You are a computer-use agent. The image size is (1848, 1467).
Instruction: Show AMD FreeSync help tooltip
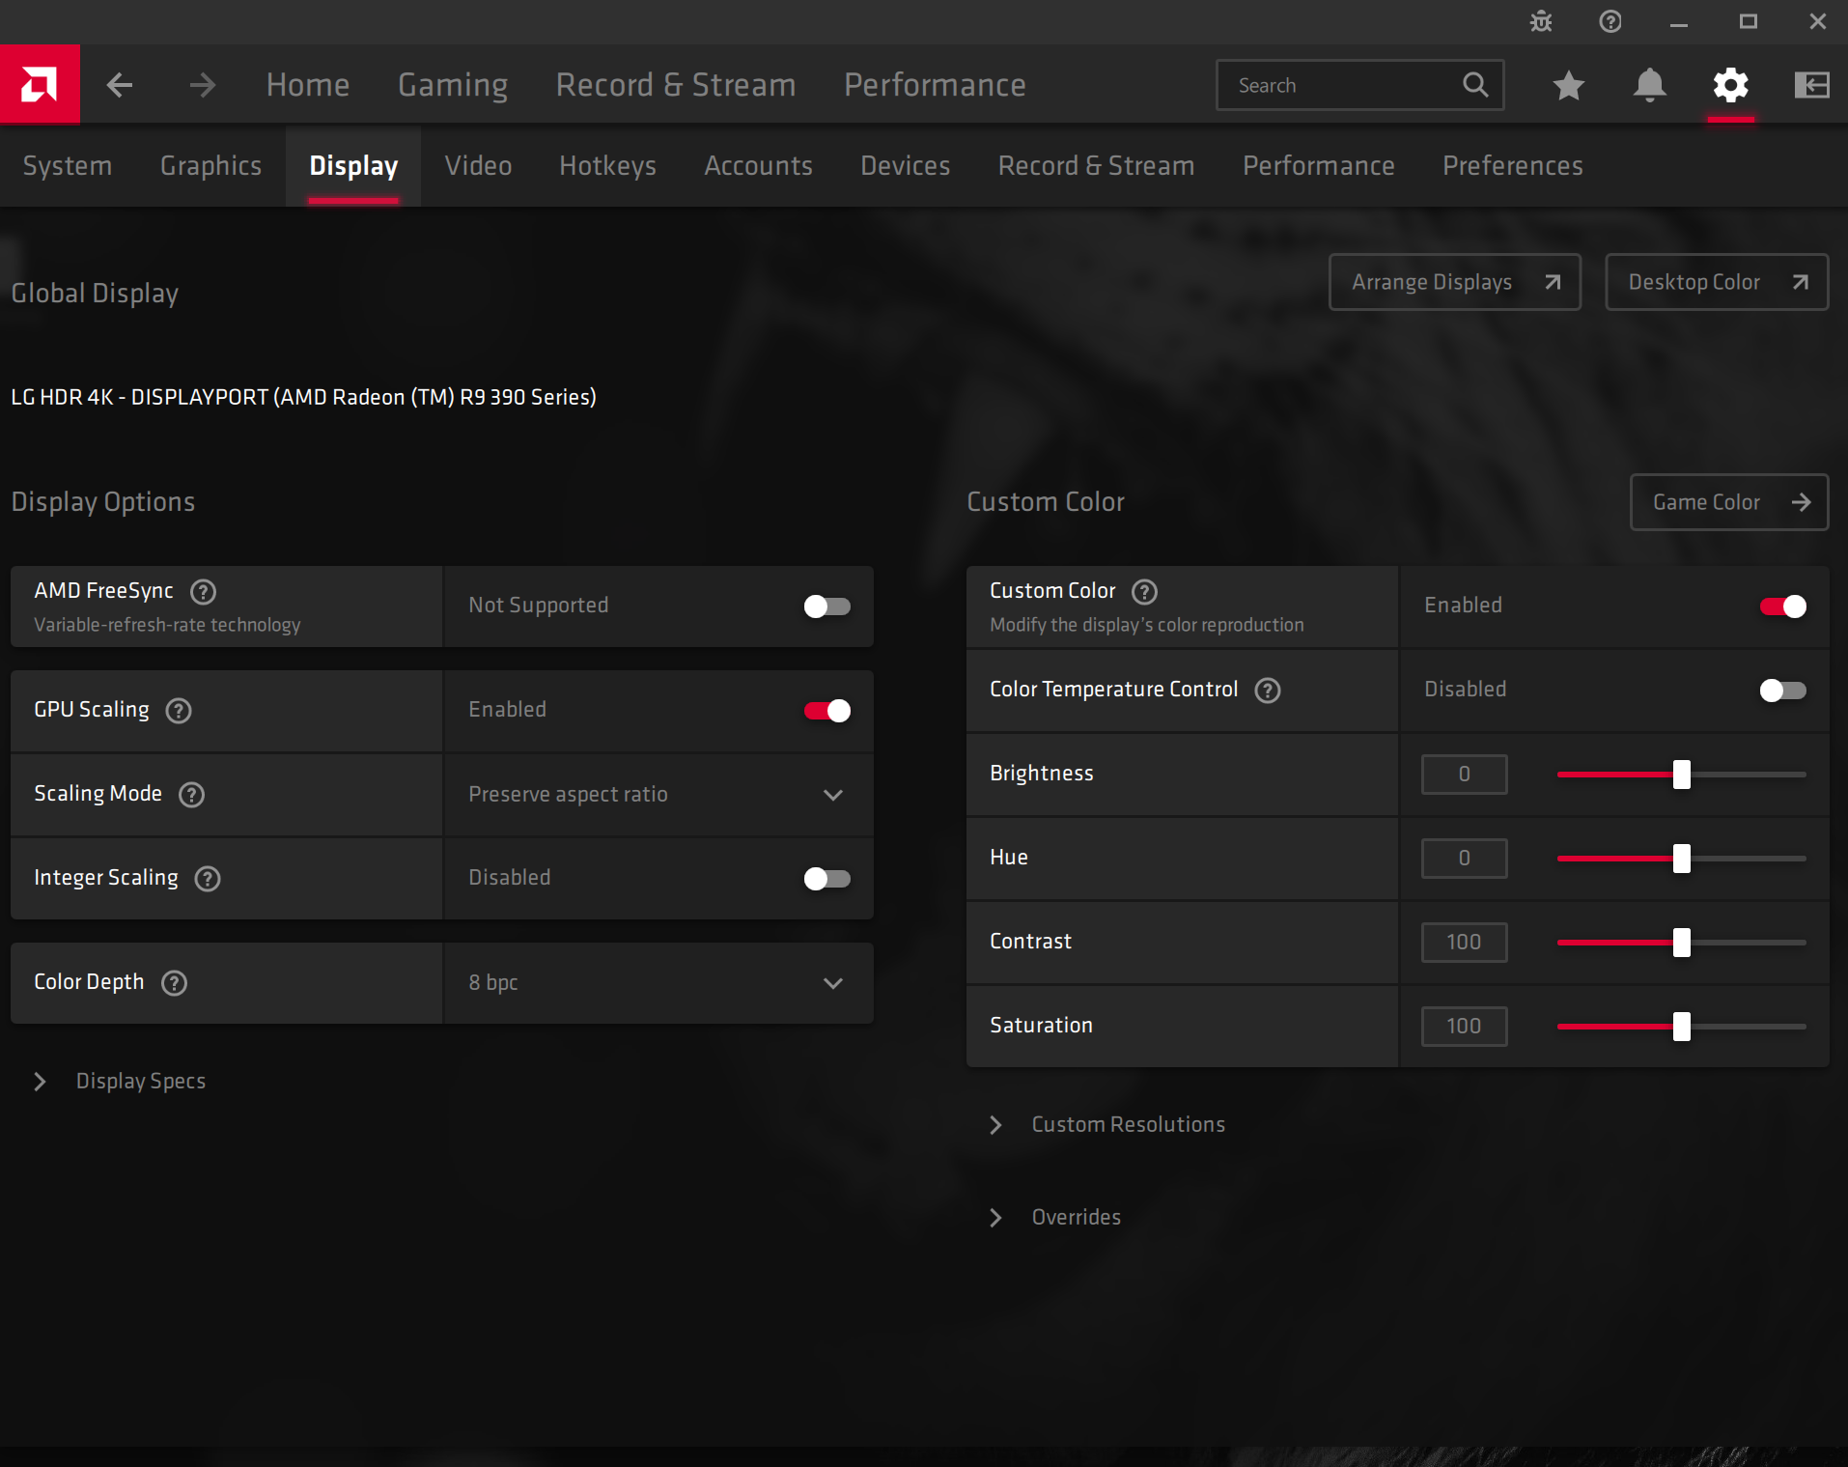click(203, 591)
